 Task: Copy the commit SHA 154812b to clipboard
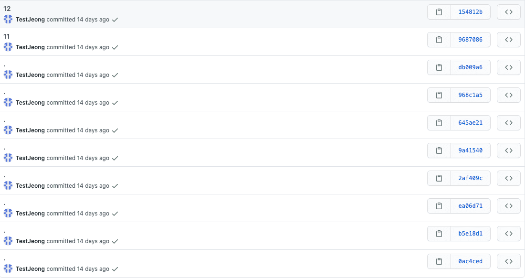coord(439,12)
